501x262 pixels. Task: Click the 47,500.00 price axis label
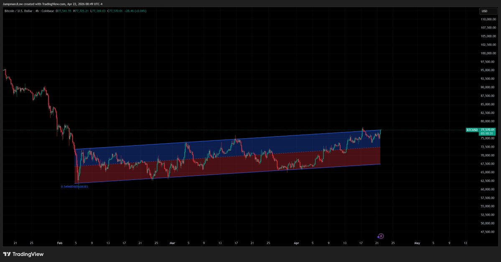488,232
